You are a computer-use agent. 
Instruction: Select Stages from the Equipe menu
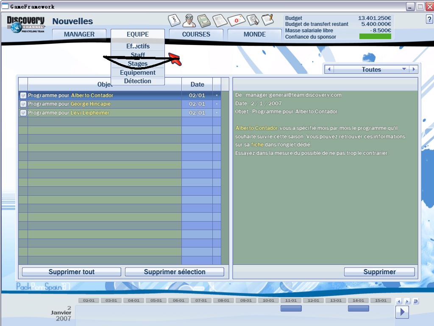click(138, 64)
